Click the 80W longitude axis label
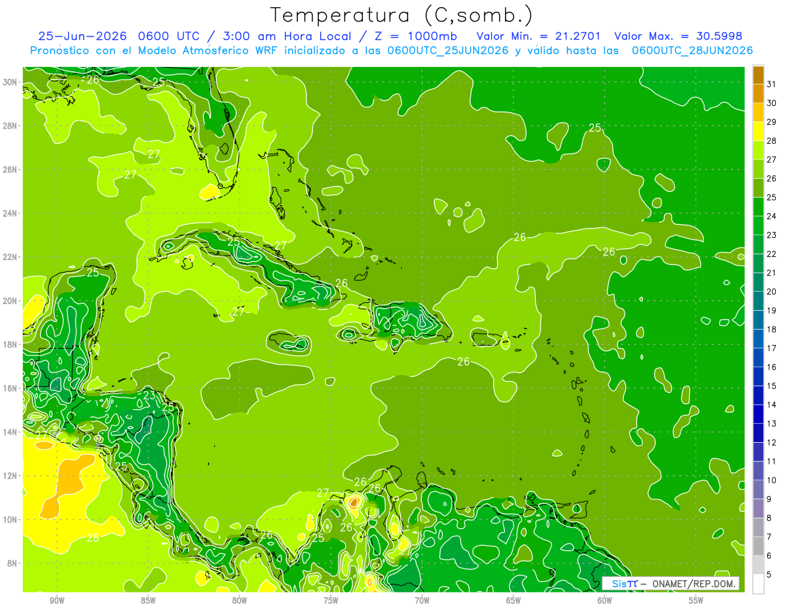This screenshot has width=789, height=609. 239,601
